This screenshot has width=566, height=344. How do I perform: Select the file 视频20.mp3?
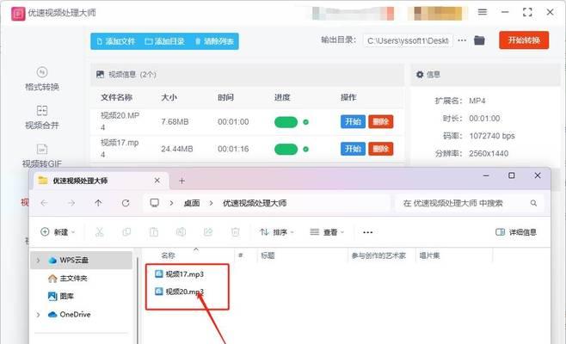tap(180, 292)
